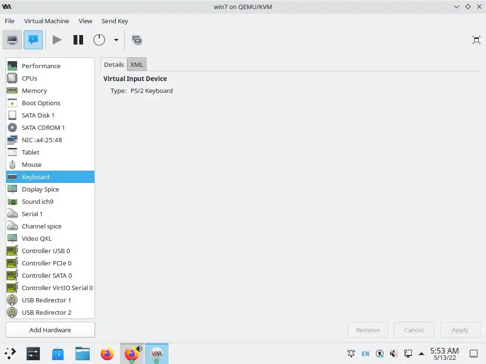The image size is (486, 364).
Task: Select Controller PCIe 0 entry
Action: [x=50, y=263]
